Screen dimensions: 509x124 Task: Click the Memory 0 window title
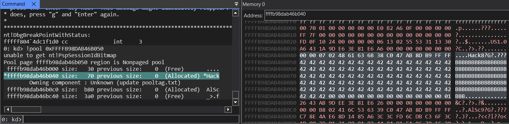click(x=253, y=4)
